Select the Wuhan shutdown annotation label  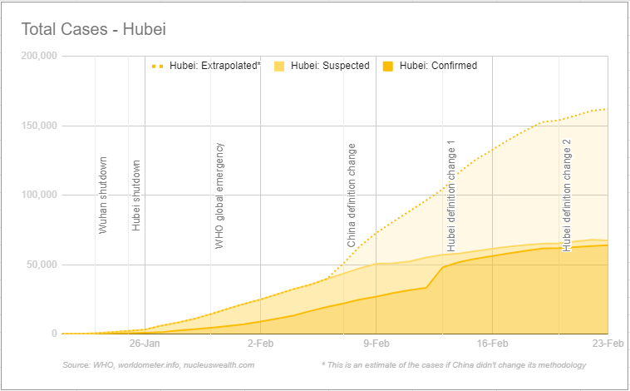pyautogui.click(x=103, y=195)
